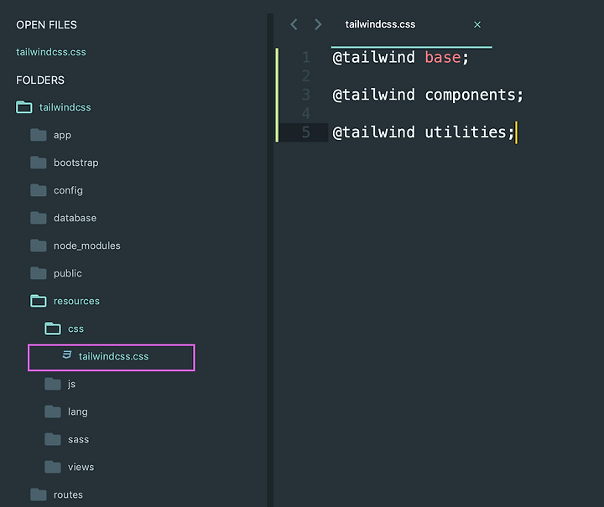This screenshot has height=507, width=604.
Task: Place cursor on the word base
Action: (443, 57)
